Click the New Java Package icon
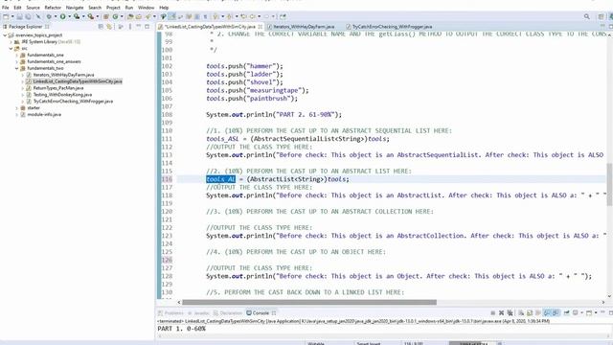This screenshot has width=613, height=345. tap(106, 16)
